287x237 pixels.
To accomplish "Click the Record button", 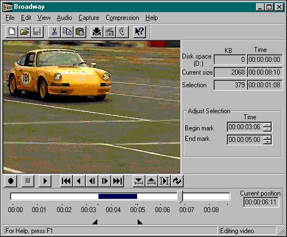I will coord(11,181).
